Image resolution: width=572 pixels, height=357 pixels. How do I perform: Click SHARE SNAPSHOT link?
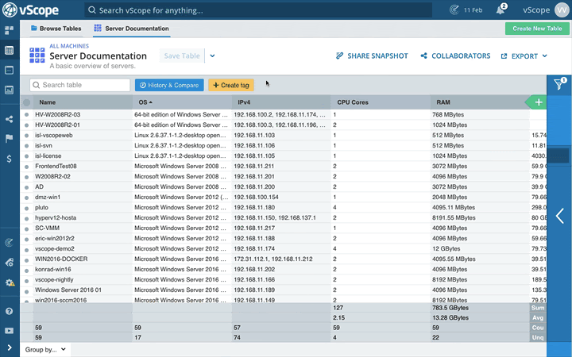[372, 56]
